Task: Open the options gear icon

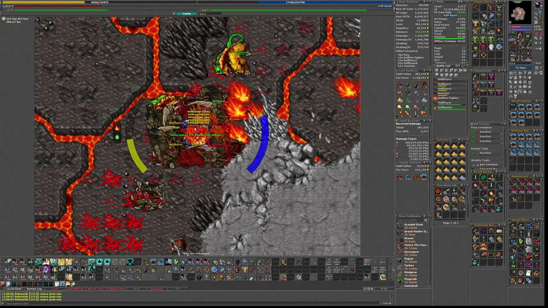Action: 536,73
